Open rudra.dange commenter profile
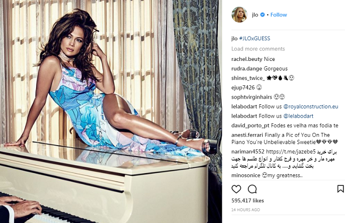 [x=247, y=68]
